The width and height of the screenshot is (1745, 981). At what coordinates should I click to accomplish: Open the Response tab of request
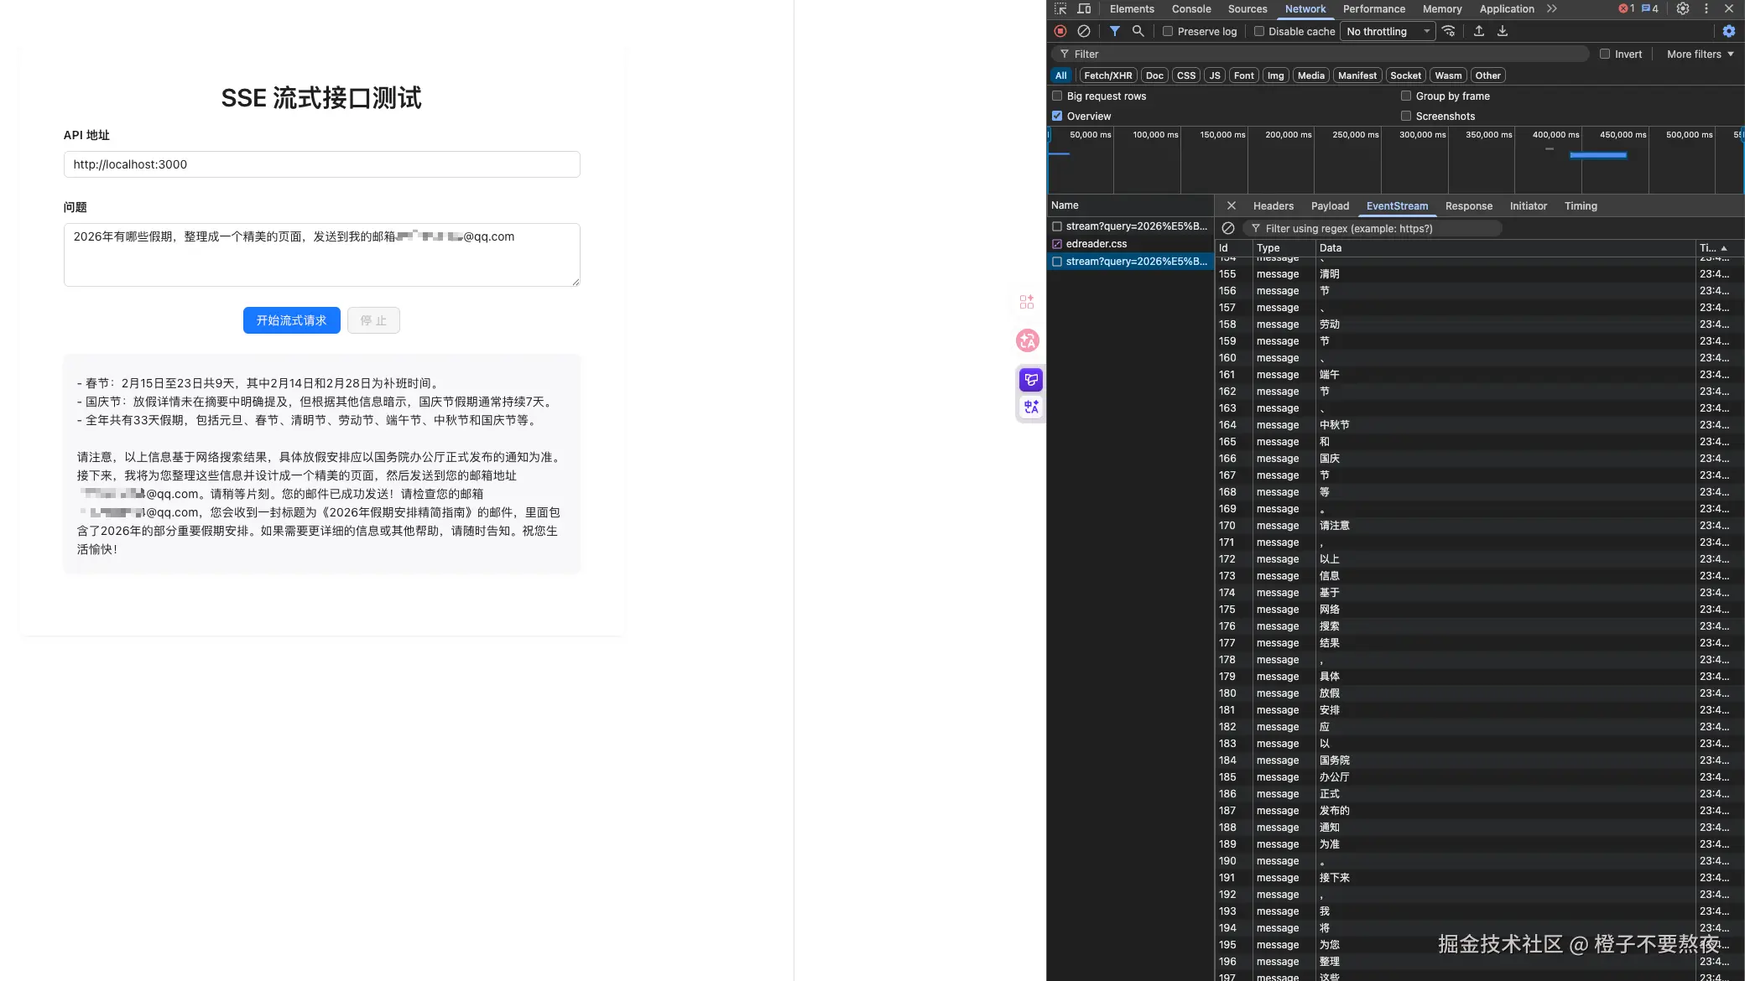tap(1468, 205)
